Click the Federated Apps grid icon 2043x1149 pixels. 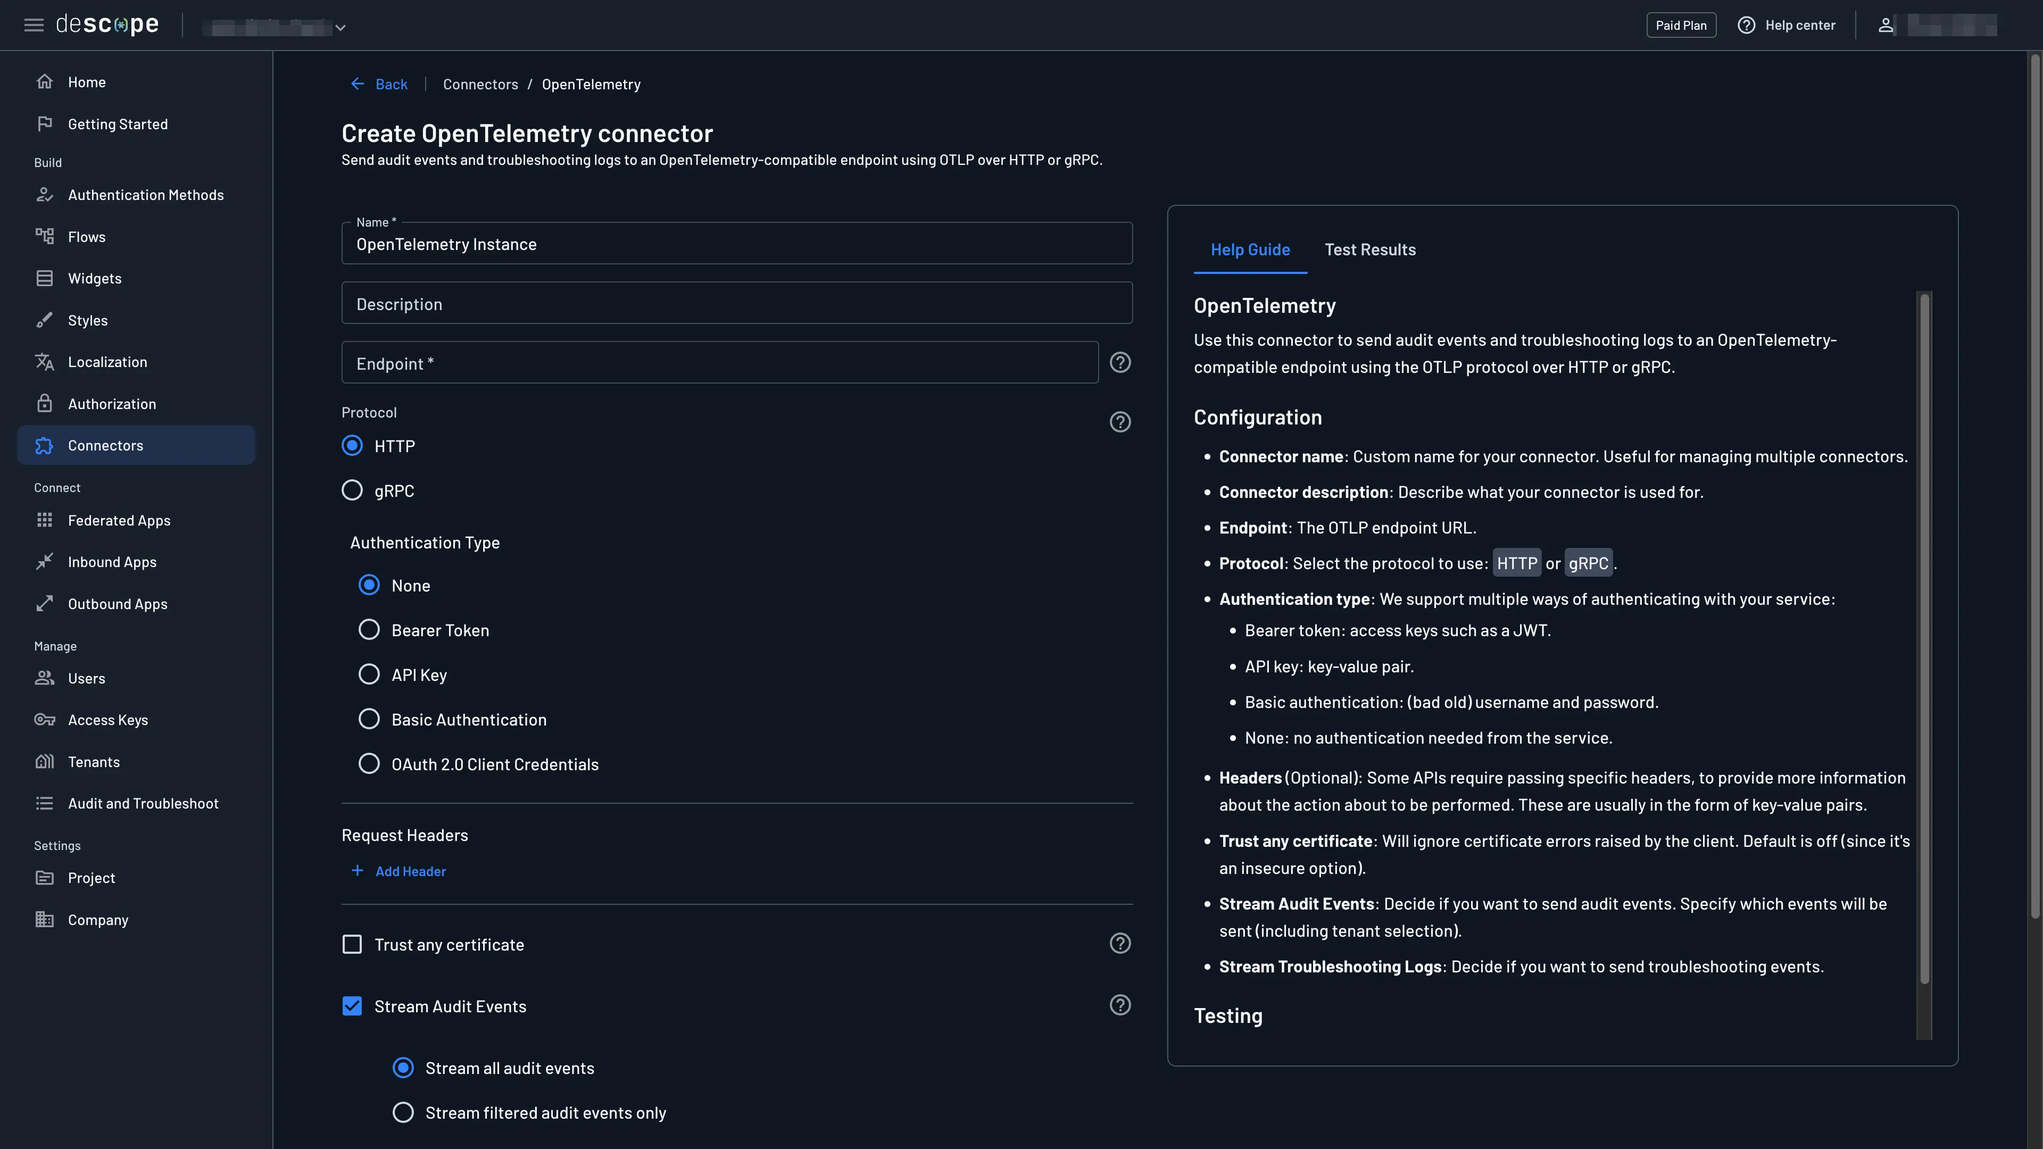[x=44, y=520]
